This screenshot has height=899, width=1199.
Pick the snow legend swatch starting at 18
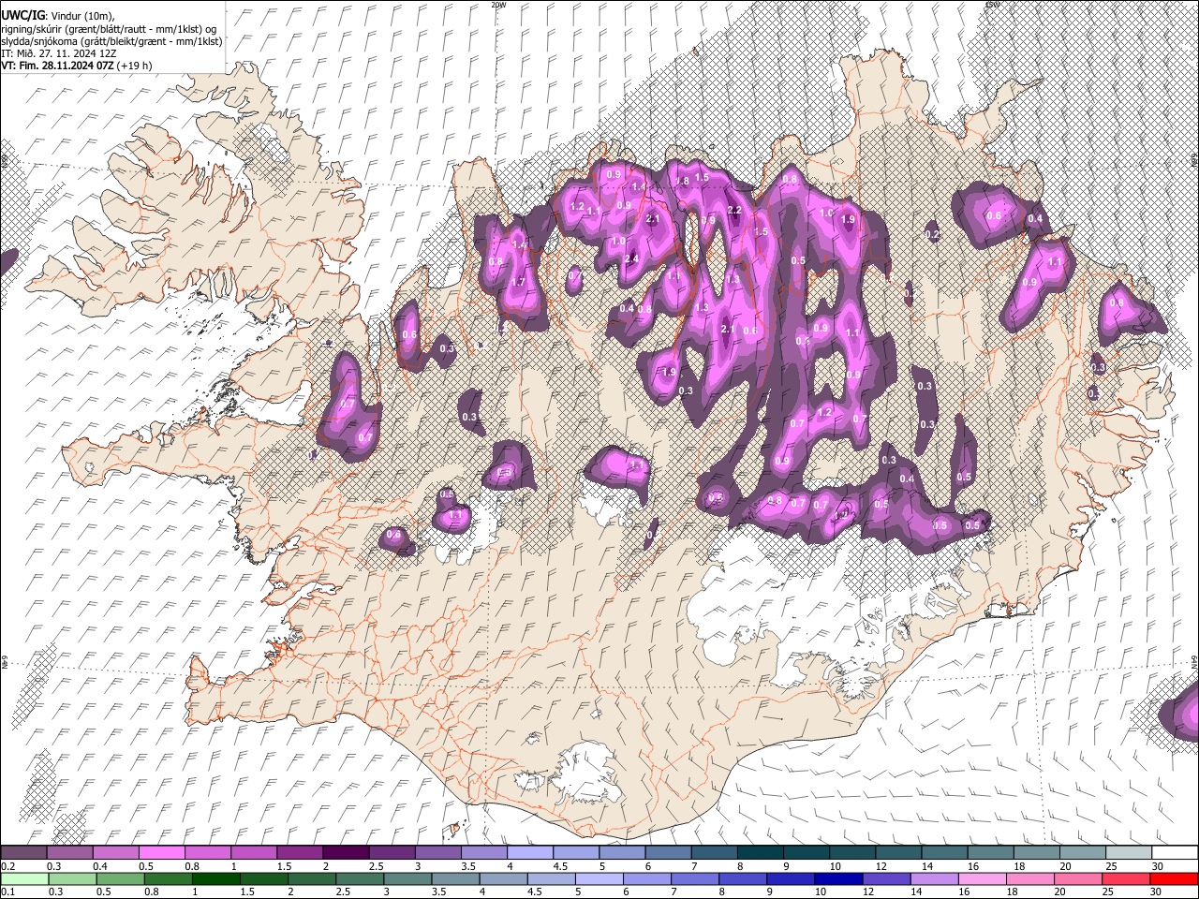coord(1037,853)
